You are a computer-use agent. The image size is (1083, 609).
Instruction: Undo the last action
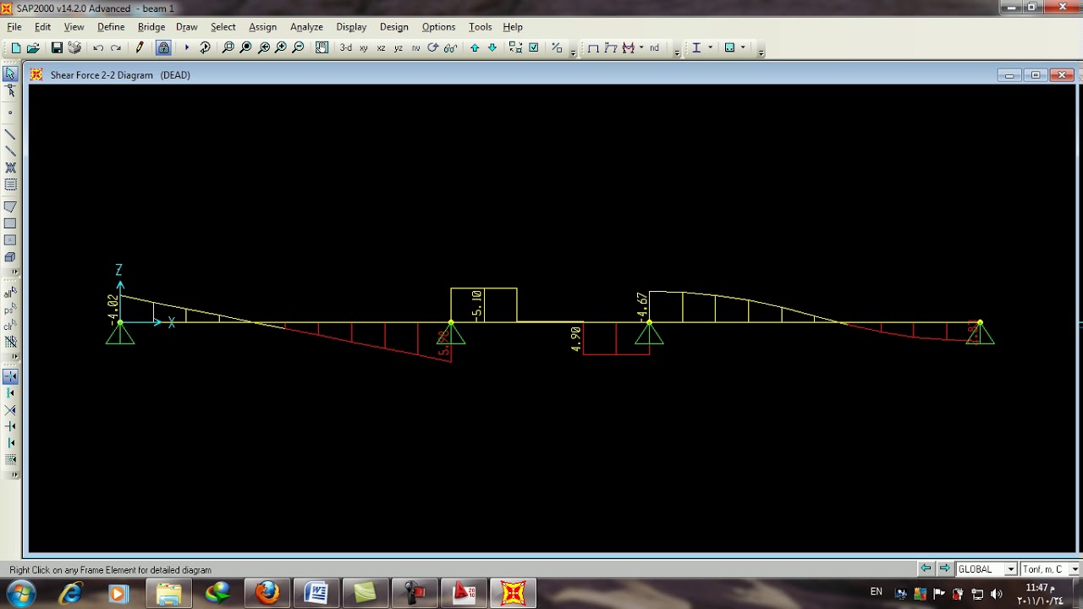(x=98, y=48)
